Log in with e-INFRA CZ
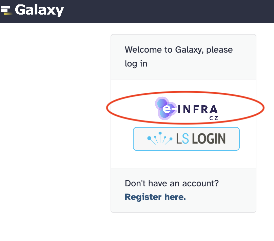The height and width of the screenshot is (241, 274). point(186,109)
